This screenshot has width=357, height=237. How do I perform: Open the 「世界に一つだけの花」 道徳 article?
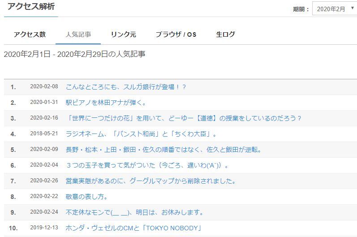pos(183,118)
